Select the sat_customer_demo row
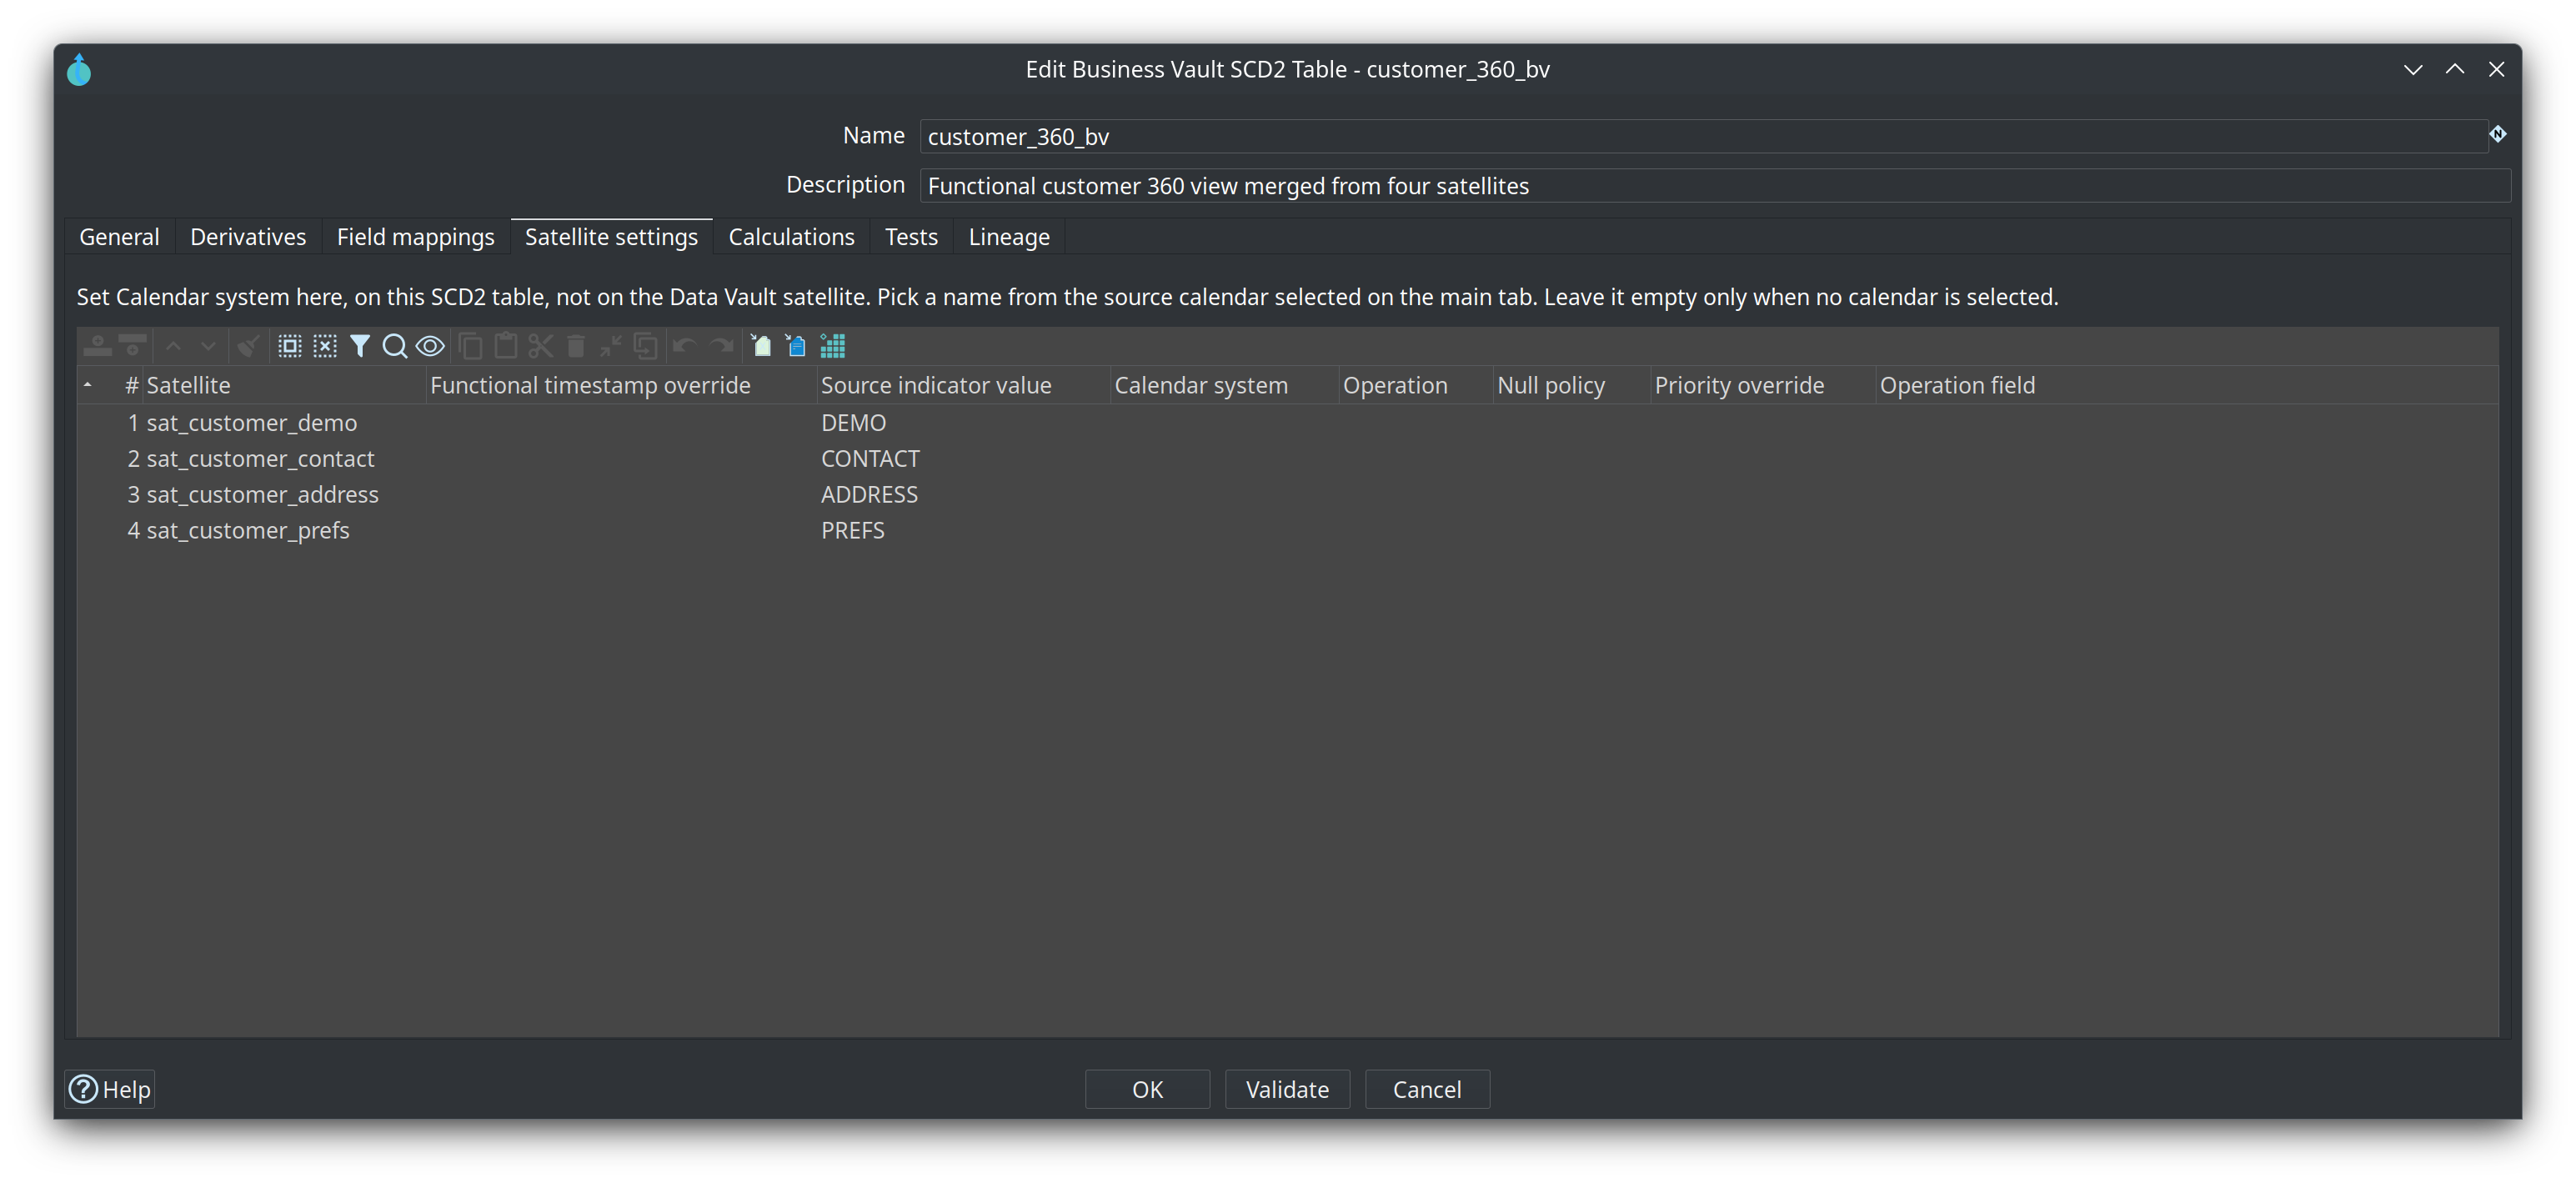Viewport: 2576px width, 1183px height. pos(1287,423)
